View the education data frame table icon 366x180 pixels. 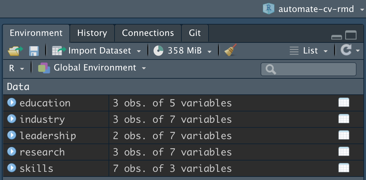[344, 103]
